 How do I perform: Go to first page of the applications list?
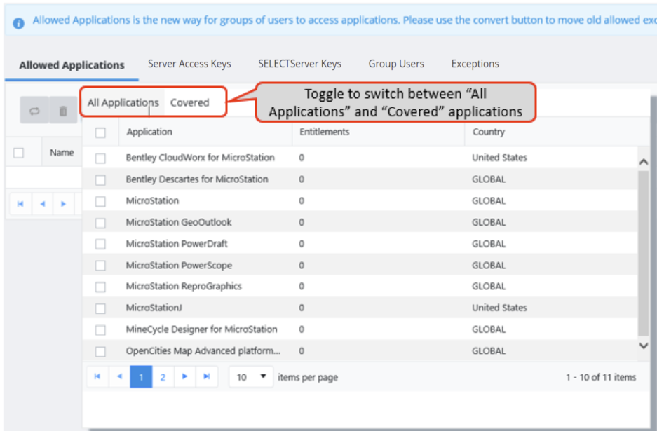97,376
